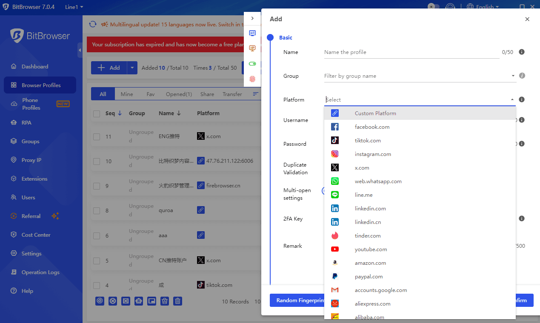Click the robot icon in bottom toolbar
This screenshot has width=540, height=323.
point(139,301)
